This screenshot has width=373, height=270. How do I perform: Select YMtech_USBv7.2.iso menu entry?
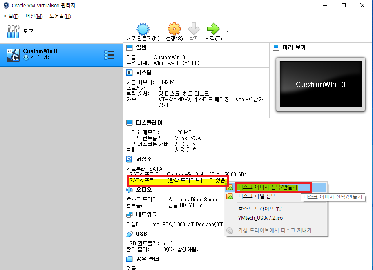pos(276,218)
